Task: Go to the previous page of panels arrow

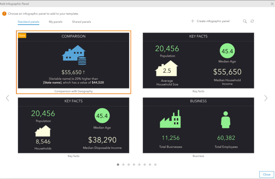Action: click(8, 98)
